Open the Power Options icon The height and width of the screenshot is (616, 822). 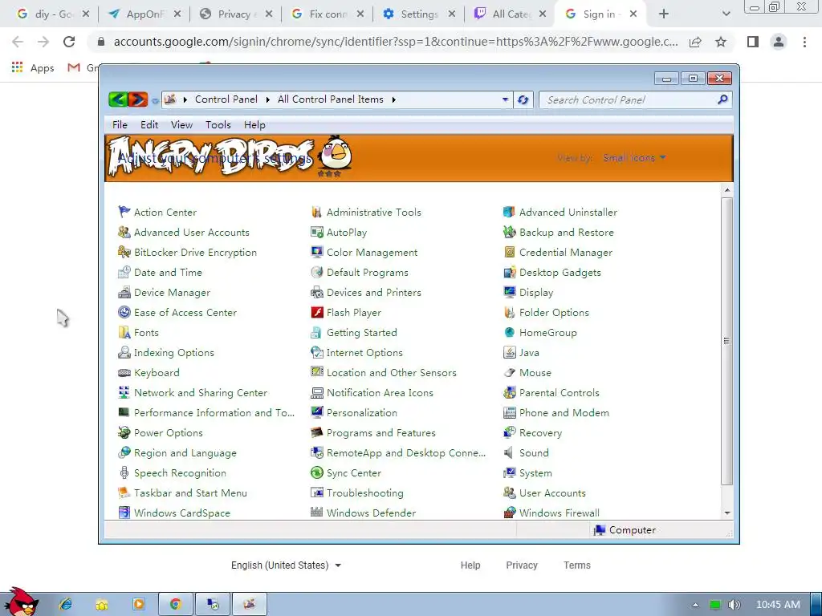tap(124, 432)
